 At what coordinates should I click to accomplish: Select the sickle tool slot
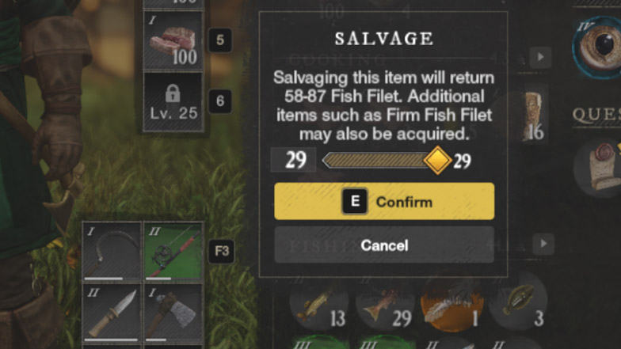pyautogui.click(x=112, y=252)
